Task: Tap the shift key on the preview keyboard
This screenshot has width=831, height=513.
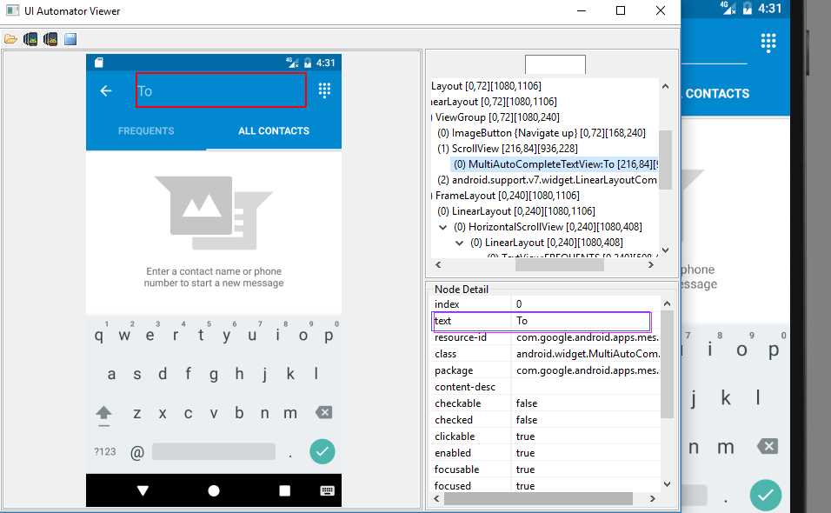Action: (104, 414)
